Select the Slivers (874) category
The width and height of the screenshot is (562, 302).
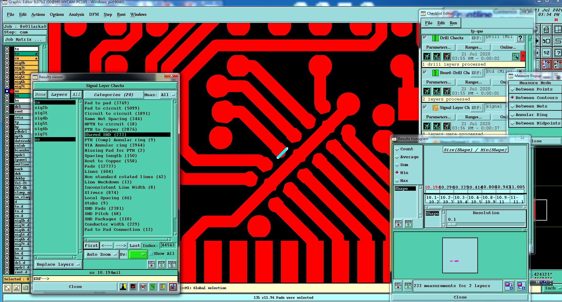101,193
